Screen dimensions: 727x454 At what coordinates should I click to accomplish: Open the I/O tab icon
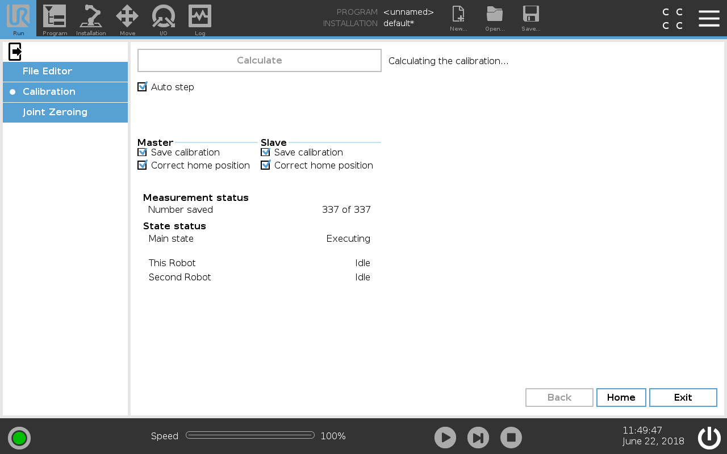click(x=163, y=17)
